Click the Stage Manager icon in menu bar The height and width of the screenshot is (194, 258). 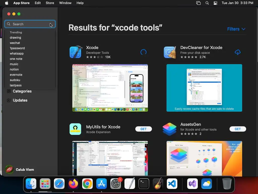199,3
